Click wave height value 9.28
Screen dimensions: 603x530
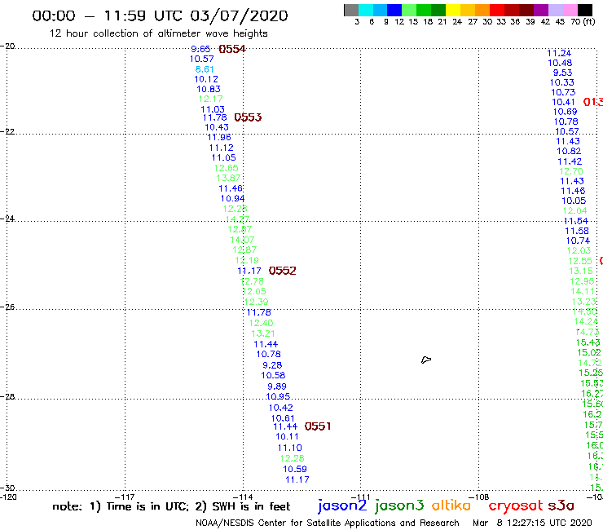[x=272, y=364]
